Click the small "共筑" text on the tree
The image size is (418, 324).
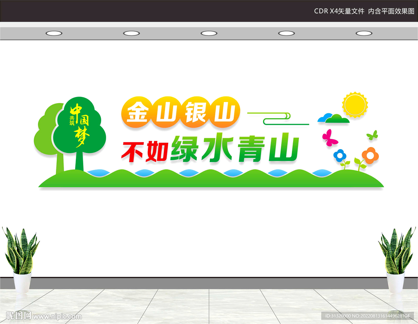click(72, 121)
